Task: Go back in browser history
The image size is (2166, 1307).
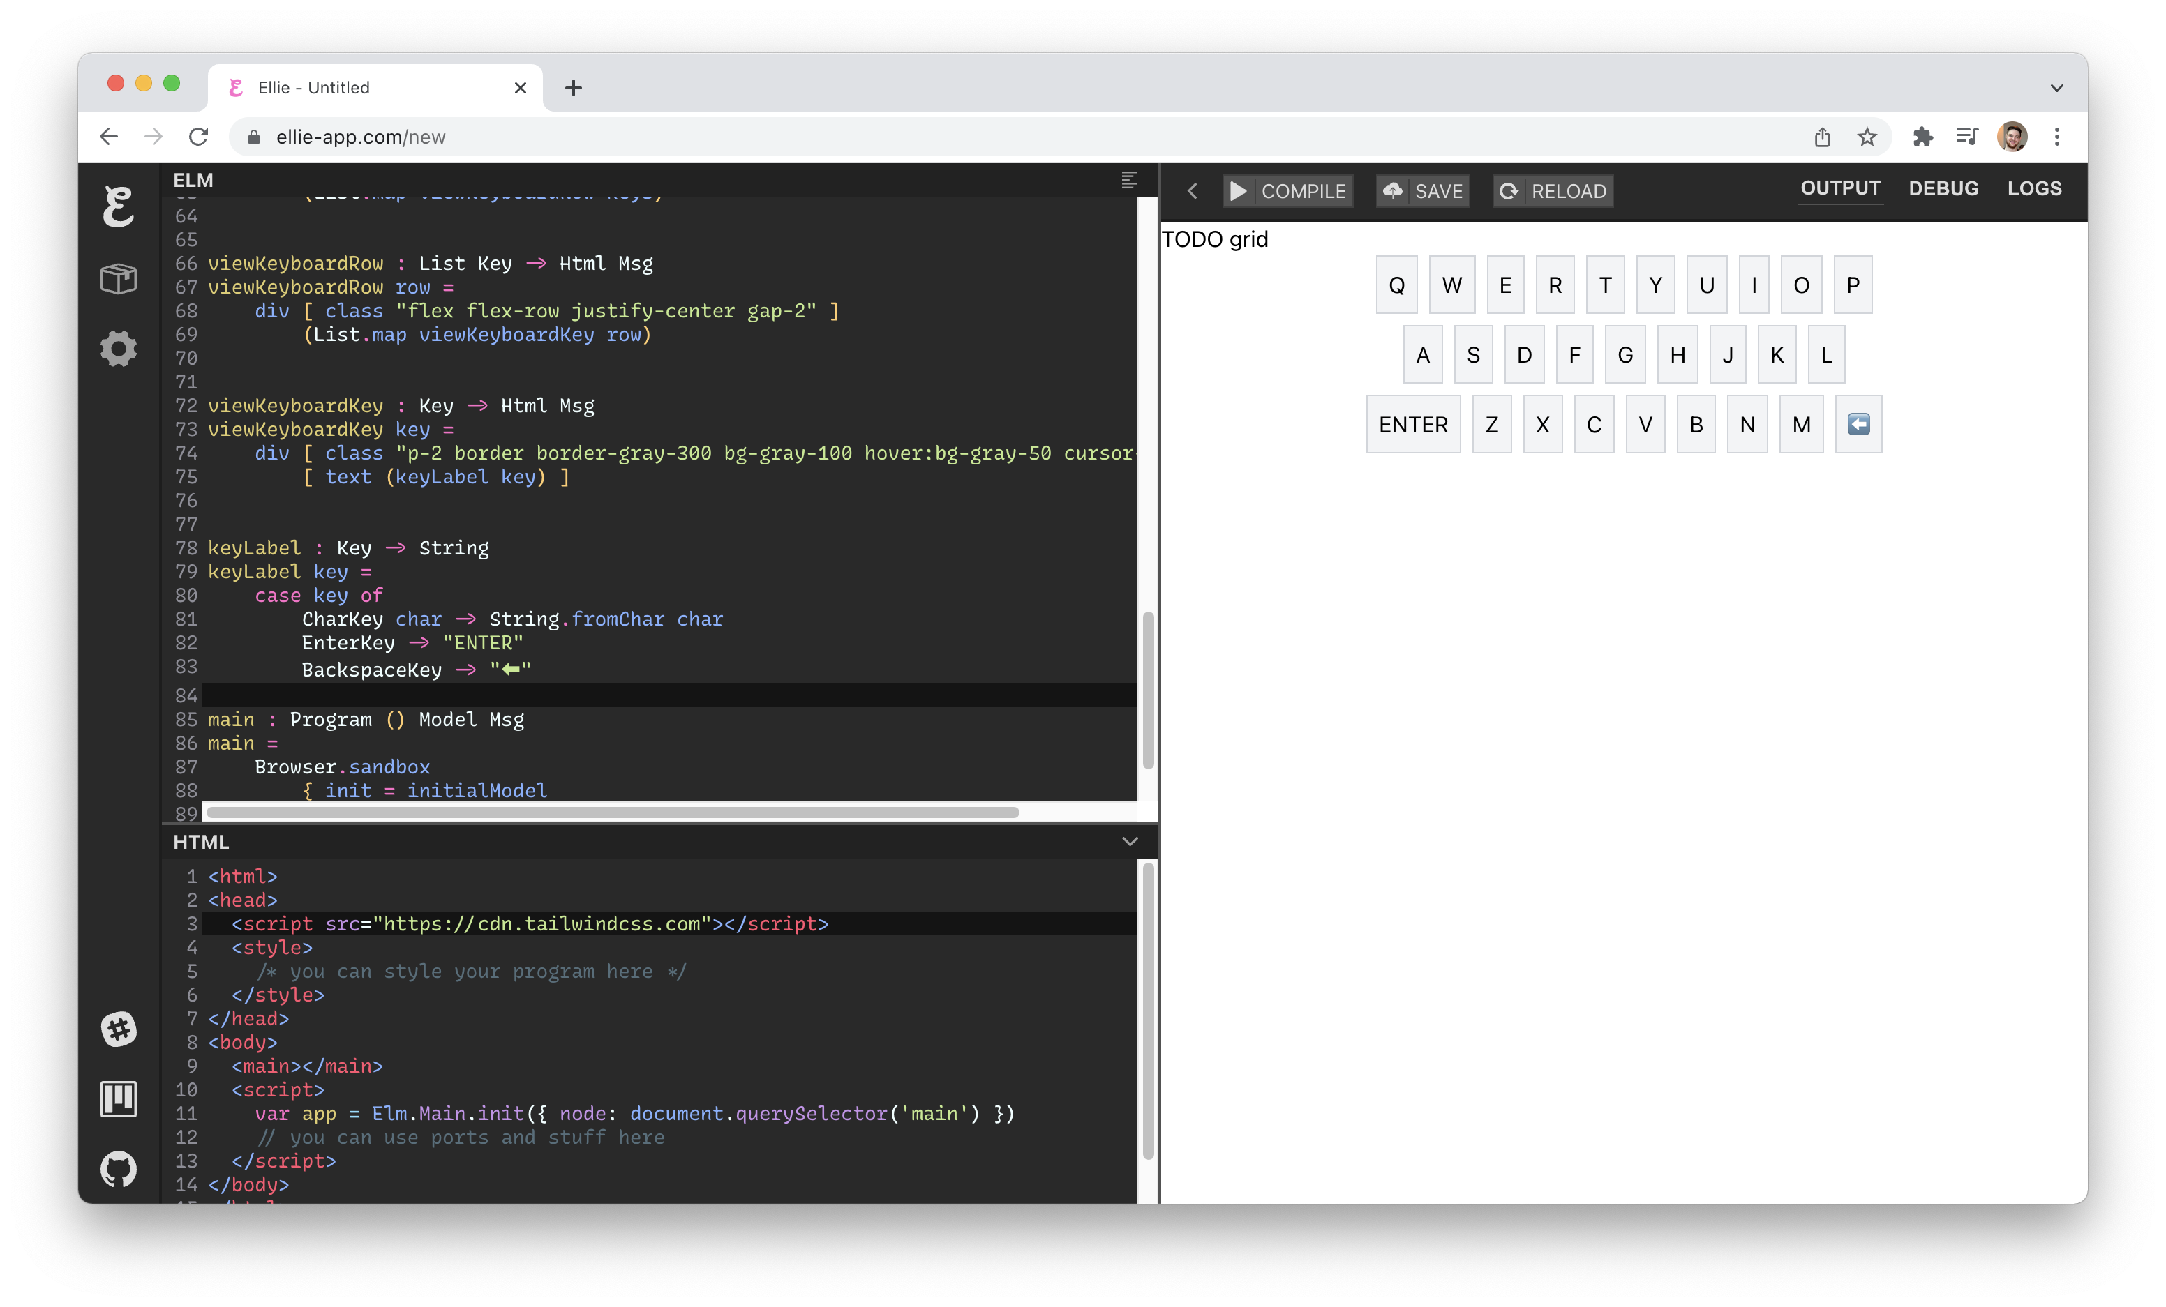Action: pyautogui.click(x=109, y=137)
